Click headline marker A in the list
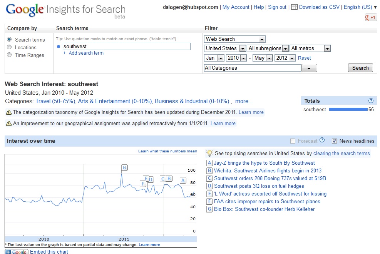The height and width of the screenshot is (254, 380). point(209,163)
